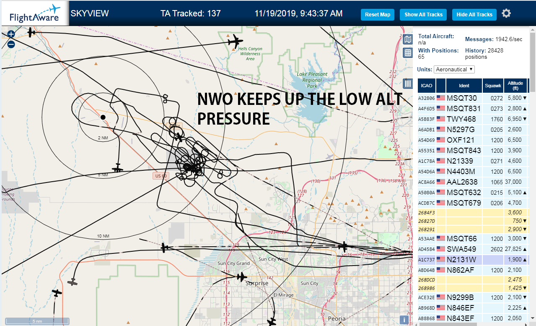Select the N4403M ident

(461, 171)
